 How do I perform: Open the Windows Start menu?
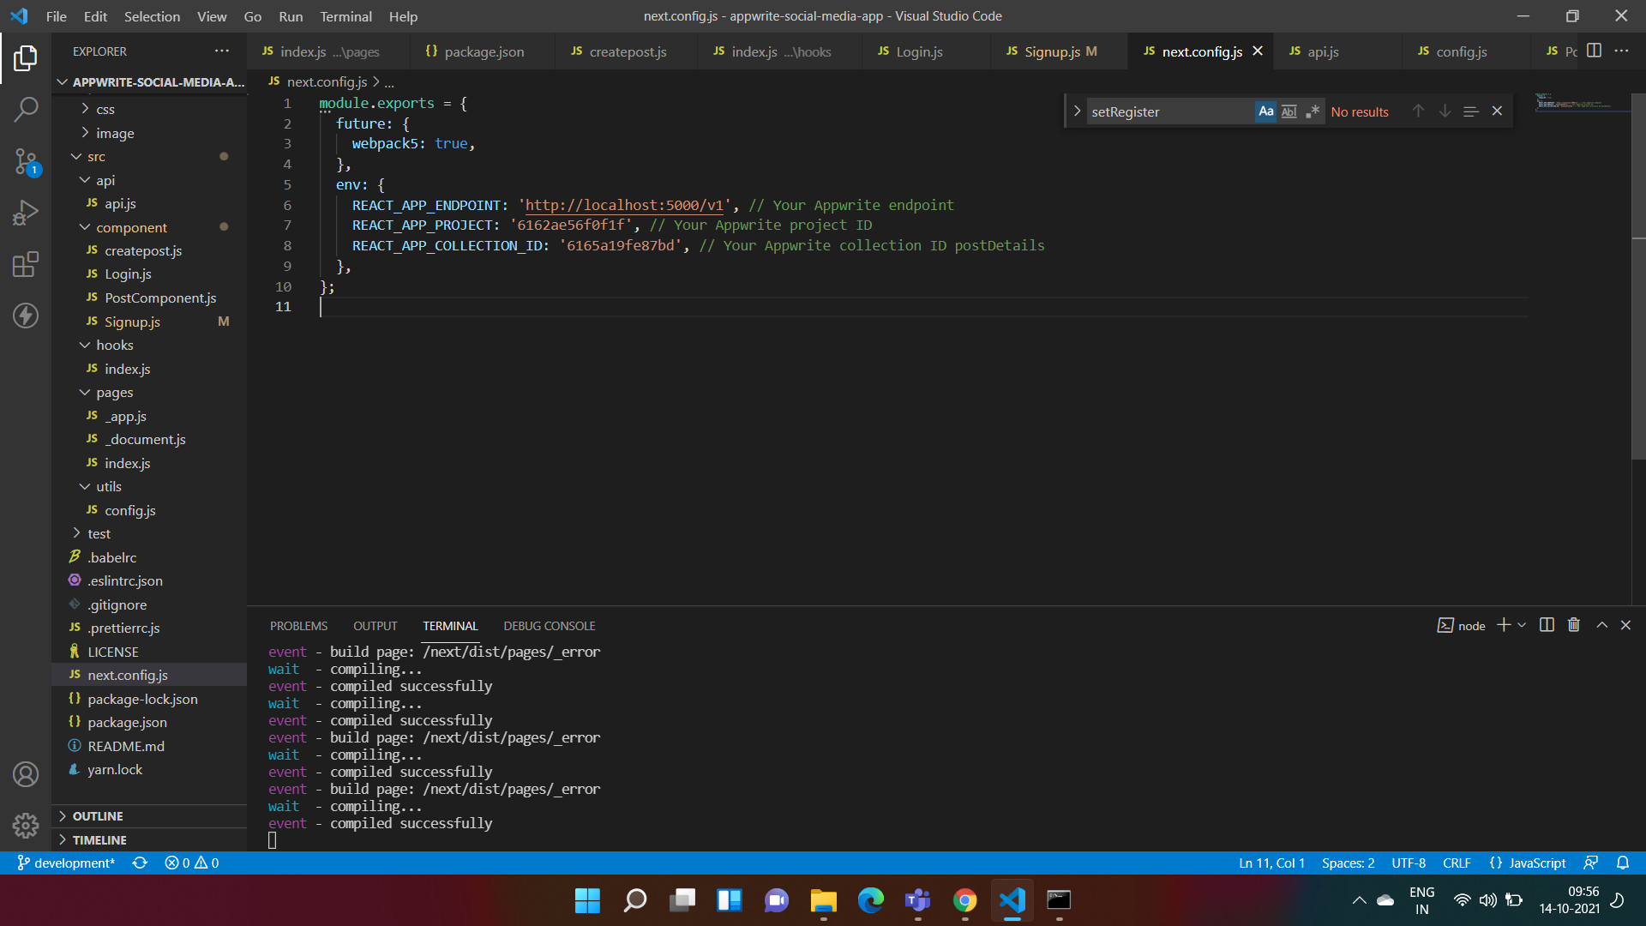(587, 900)
